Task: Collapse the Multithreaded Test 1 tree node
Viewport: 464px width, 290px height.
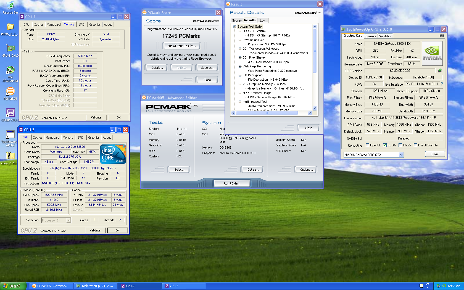Action: [240, 102]
